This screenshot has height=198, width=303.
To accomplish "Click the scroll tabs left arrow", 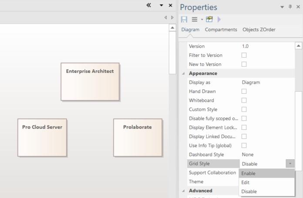I will click(165, 18).
